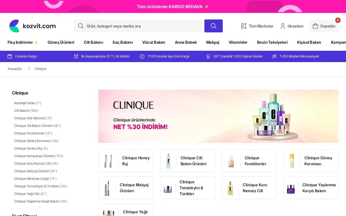346x216 pixels.
Task: Open the Makyaj menu
Action: (213, 42)
